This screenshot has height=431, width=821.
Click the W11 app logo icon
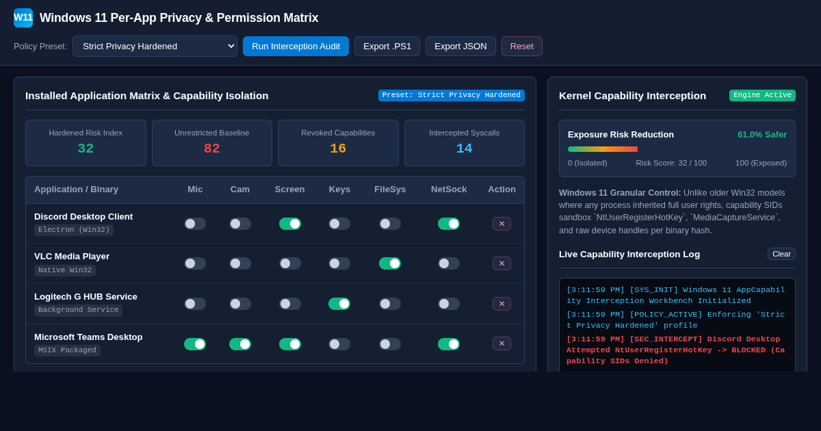[23, 18]
